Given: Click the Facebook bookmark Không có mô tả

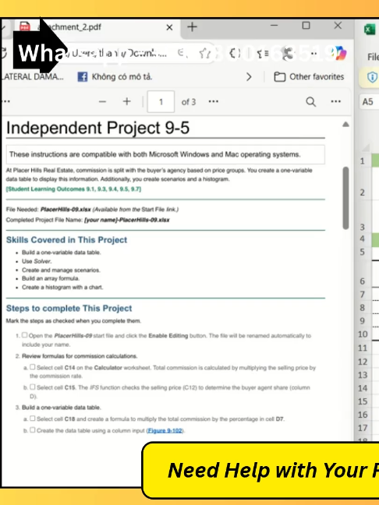Looking at the screenshot, I should click(115, 76).
